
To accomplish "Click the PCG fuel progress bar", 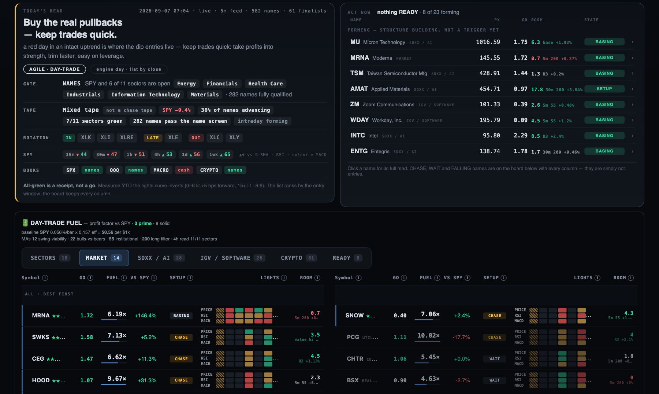I will [427, 341].
